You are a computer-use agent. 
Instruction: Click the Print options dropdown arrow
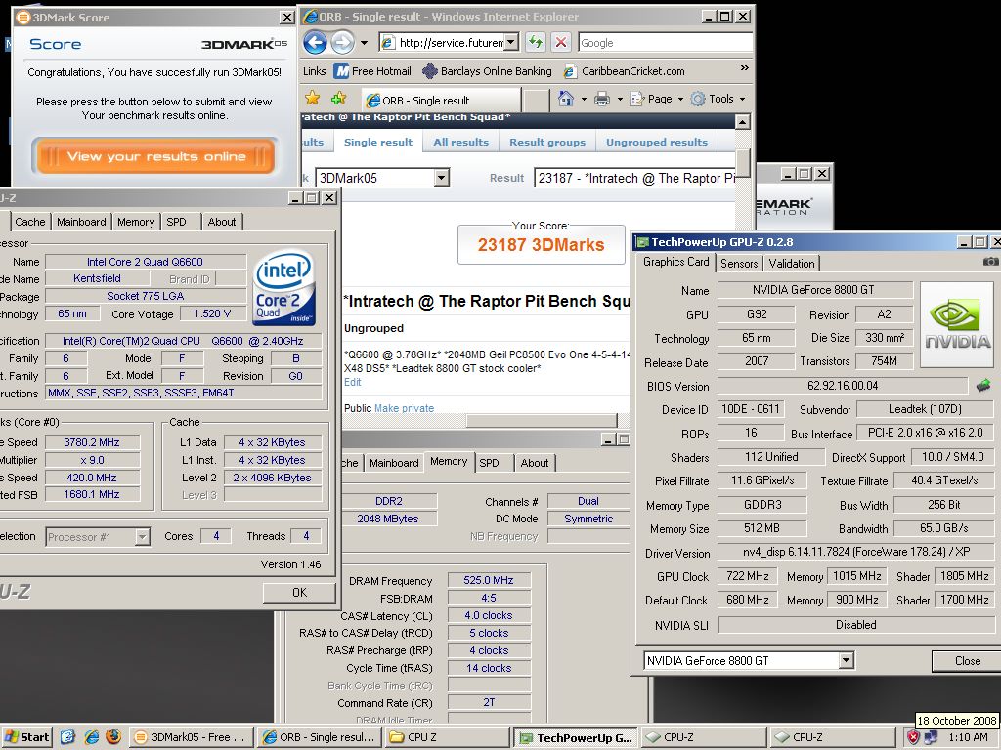(x=619, y=99)
